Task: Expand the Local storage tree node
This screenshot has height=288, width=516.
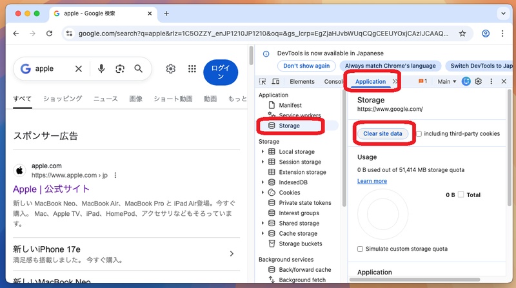Action: [x=263, y=151]
